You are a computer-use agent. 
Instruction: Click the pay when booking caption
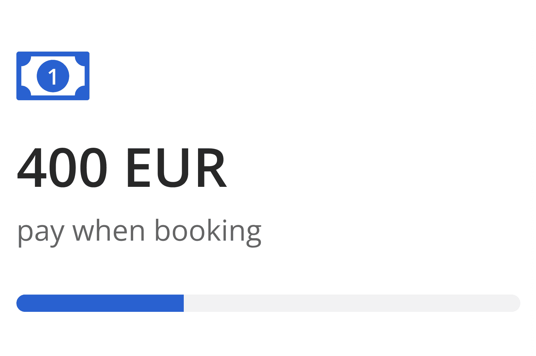[x=140, y=233]
